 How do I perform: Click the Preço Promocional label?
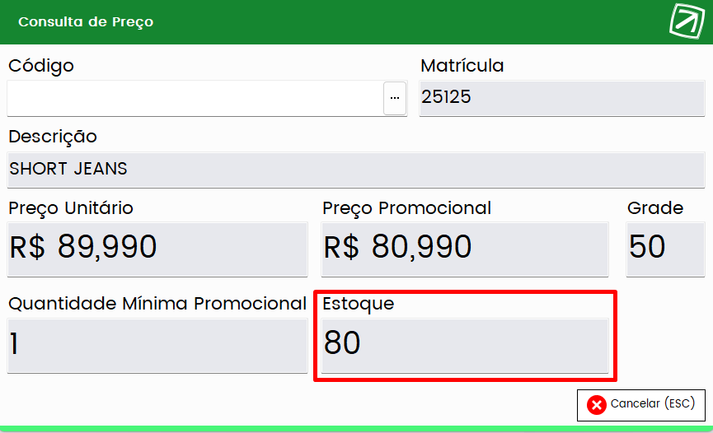pos(407,208)
